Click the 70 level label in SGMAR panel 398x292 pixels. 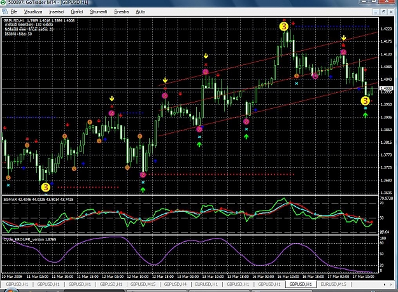tap(382, 203)
